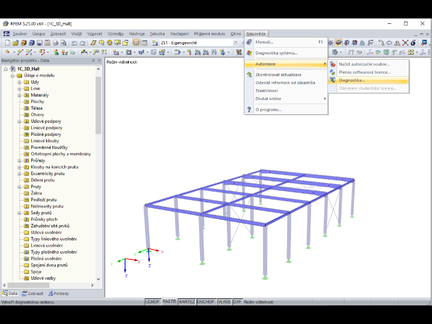Screen dimensions: 432x324
Task: Click navigator vertical scrollbar down arrow
Action: pos(98,279)
